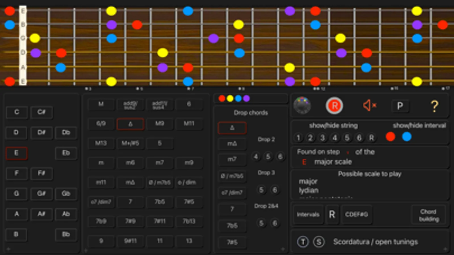The image size is (454, 255).
Task: Click the P button in top toolbar
Action: [x=400, y=106]
